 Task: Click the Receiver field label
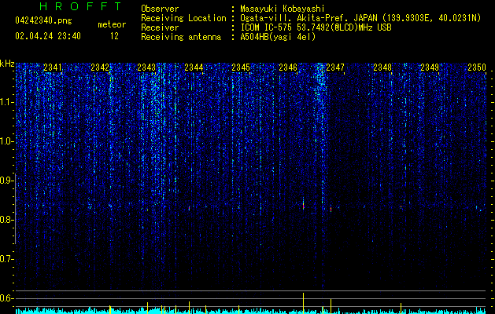[160, 27]
